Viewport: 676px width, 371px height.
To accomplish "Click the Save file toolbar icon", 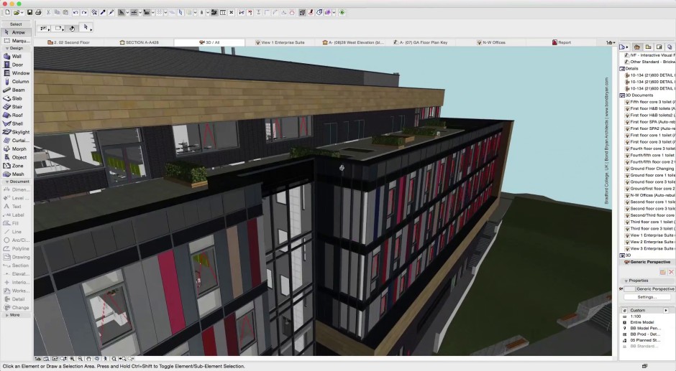I will (x=29, y=12).
